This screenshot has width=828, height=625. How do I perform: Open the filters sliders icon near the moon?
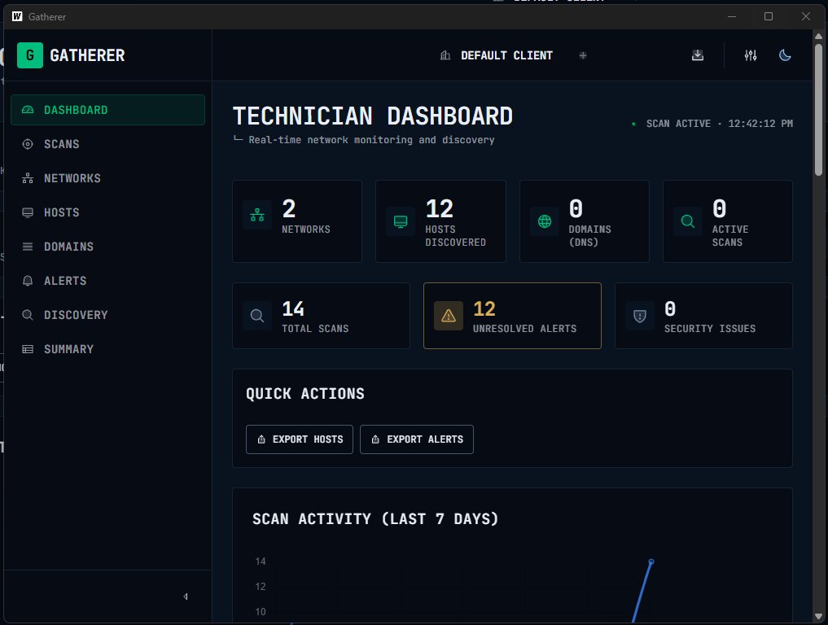749,55
